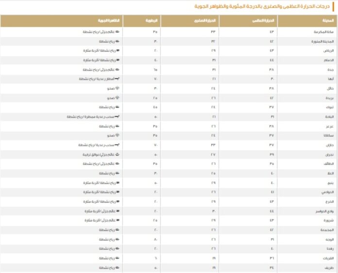Click the thunderclouds icon in the جازان row
This screenshot has width=338, height=273.
pyautogui.click(x=117, y=145)
